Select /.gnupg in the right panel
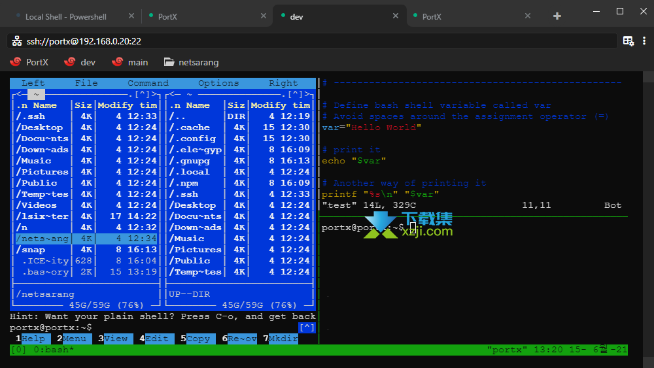The image size is (654, 368). [239, 161]
